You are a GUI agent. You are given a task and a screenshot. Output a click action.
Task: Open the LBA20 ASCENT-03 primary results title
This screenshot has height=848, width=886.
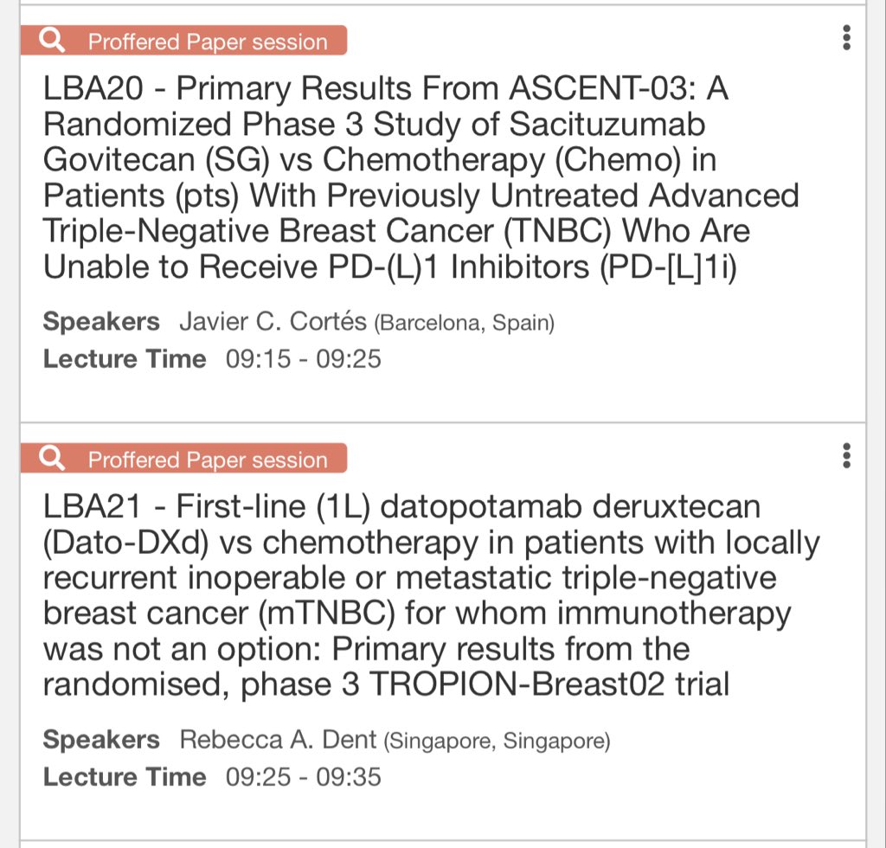point(386,89)
